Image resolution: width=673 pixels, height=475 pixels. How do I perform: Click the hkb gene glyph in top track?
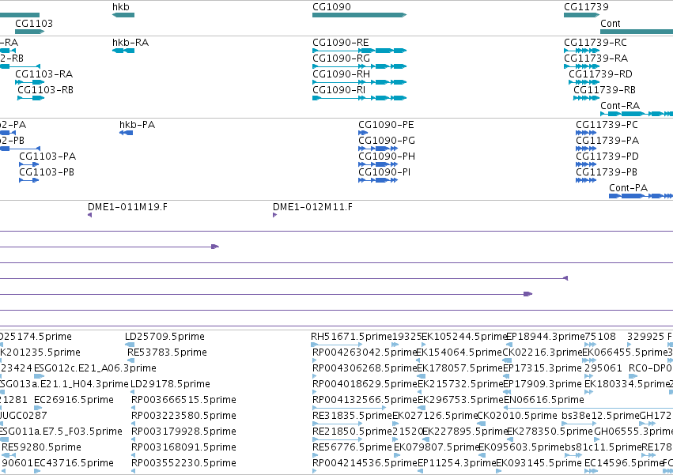123,15
